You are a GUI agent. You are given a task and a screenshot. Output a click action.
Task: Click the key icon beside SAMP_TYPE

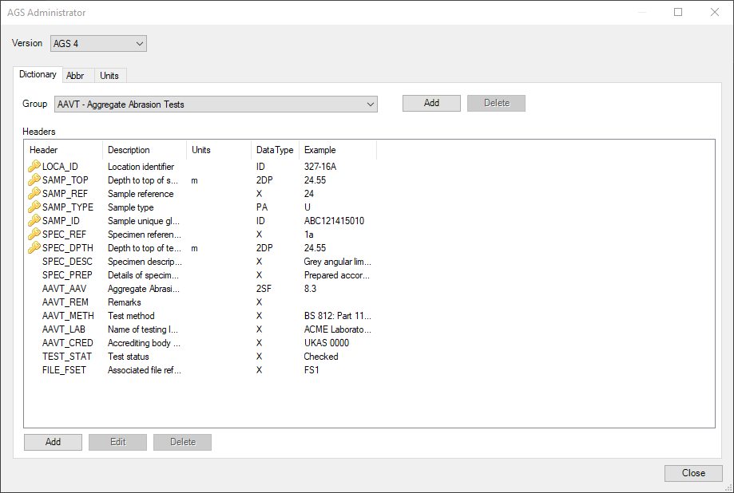click(x=34, y=207)
